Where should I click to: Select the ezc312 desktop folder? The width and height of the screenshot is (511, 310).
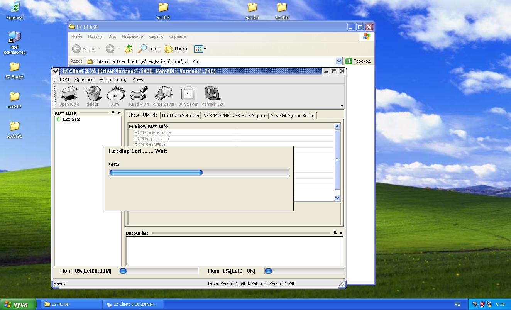(x=163, y=7)
